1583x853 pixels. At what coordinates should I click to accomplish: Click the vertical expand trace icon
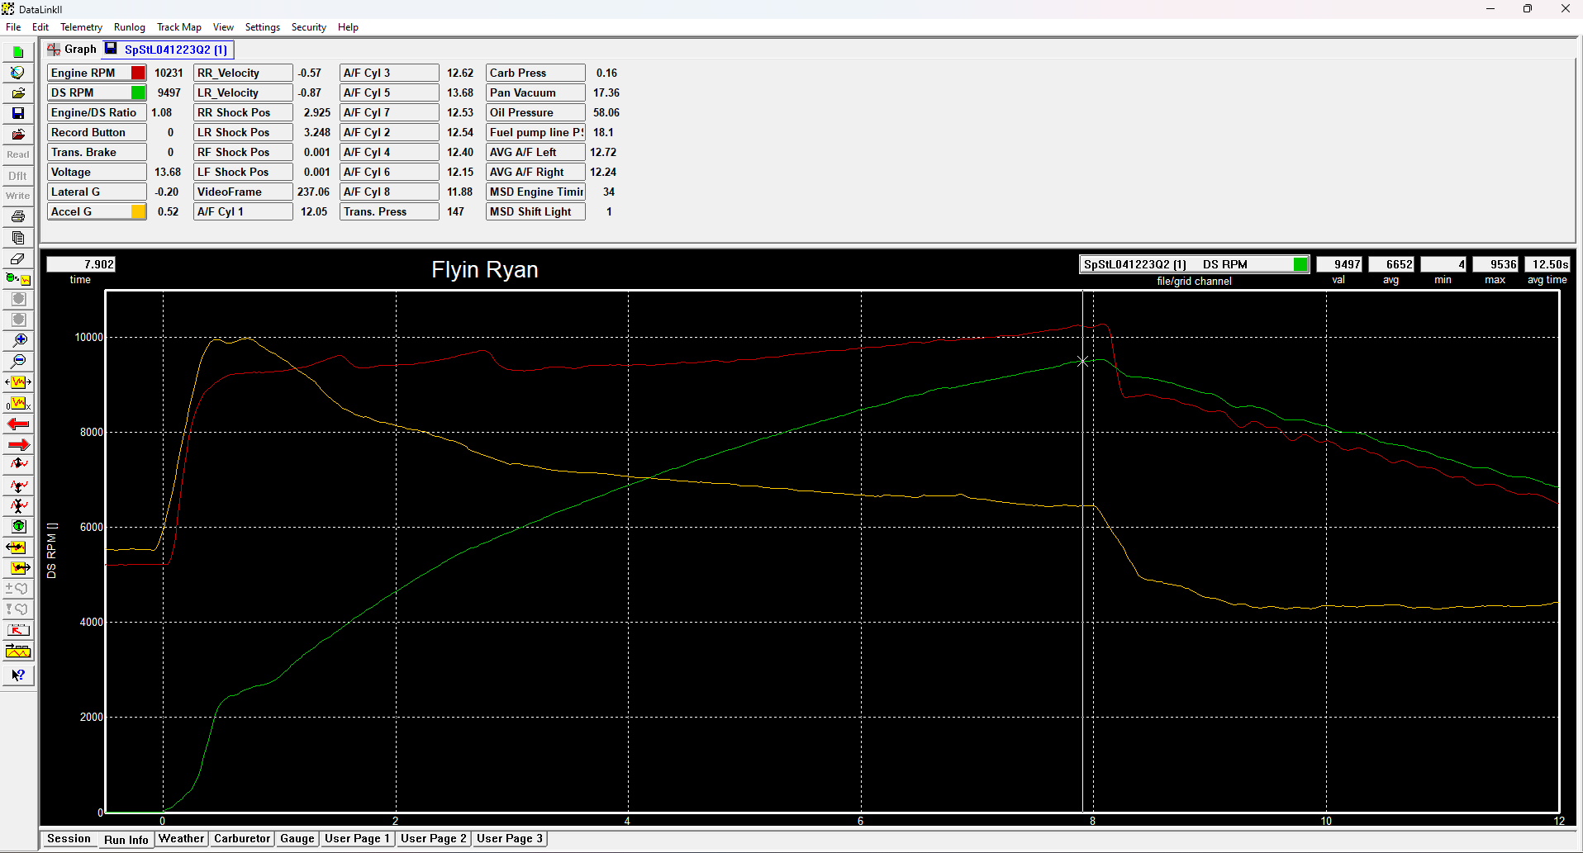(x=18, y=464)
